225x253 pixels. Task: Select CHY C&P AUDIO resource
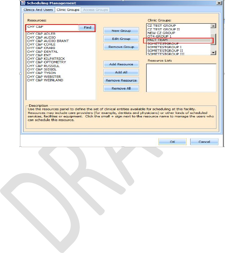coord(41,37)
